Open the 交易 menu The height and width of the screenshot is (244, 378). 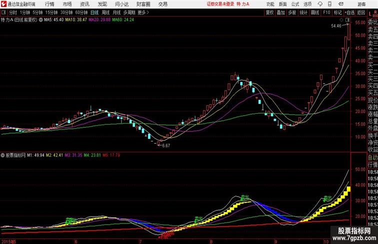tap(163, 4)
